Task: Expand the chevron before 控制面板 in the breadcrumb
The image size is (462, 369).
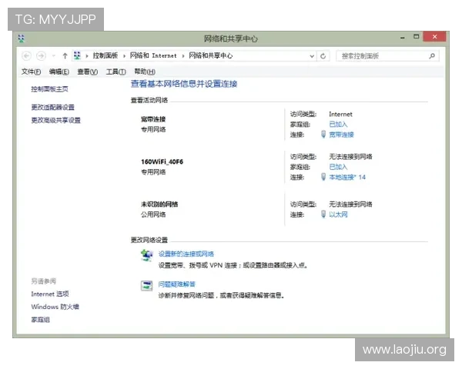Action: click(86, 55)
